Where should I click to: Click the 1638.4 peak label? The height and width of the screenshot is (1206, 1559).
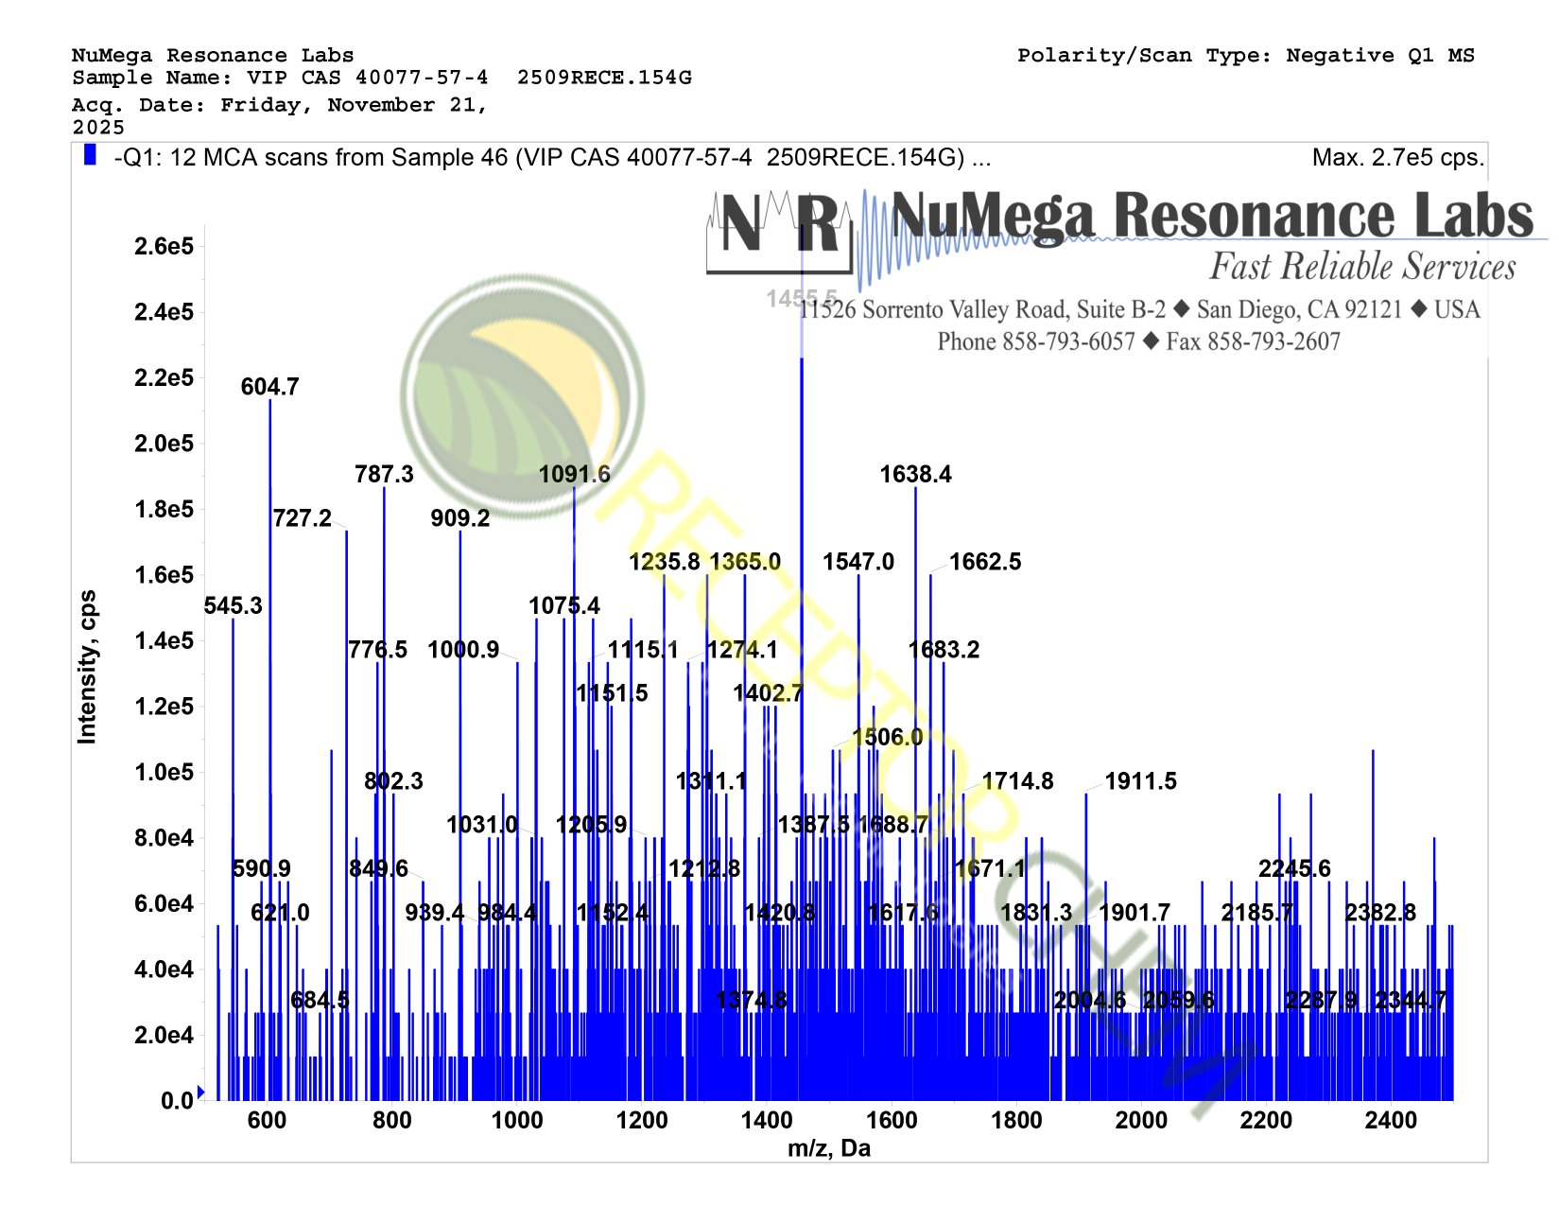(x=915, y=474)
